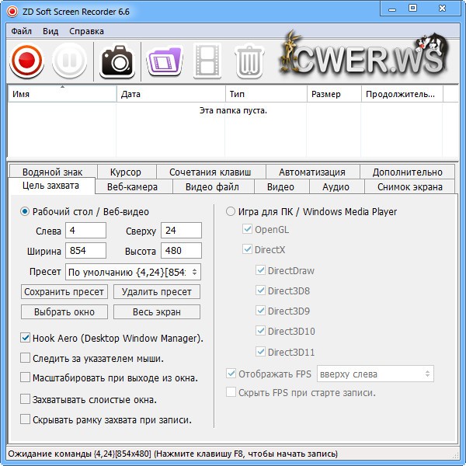Open the Пресет dropdown list
This screenshot has height=466, width=466.
[133, 272]
